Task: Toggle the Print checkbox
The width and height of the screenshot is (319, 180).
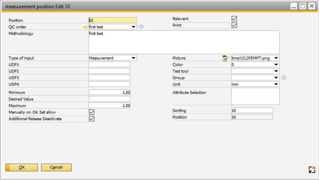Action: tap(235, 25)
